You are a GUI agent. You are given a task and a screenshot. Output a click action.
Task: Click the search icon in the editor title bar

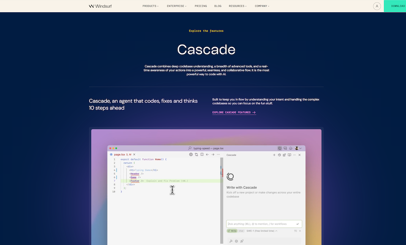tap(190, 148)
